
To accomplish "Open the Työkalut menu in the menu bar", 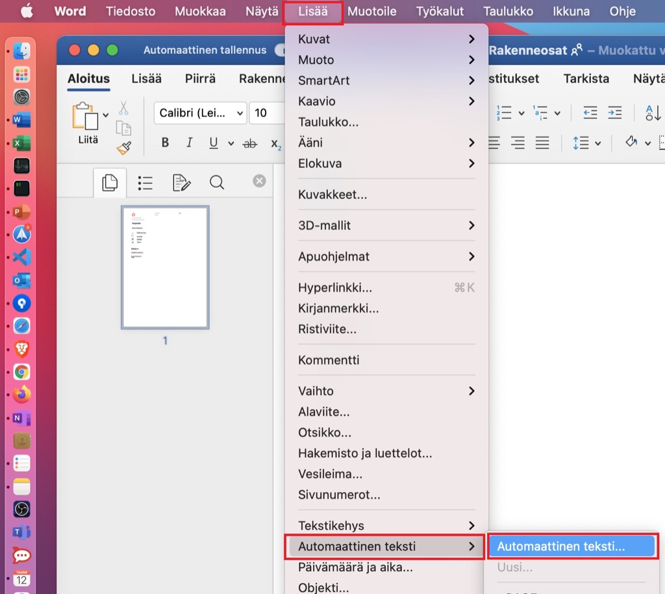I will [x=440, y=12].
